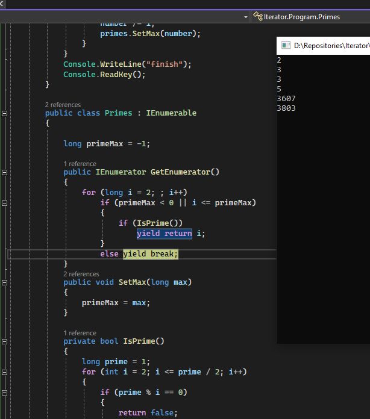Click 'prime / 2' in the for loop condition
This screenshot has height=419, width=370.
199,372
